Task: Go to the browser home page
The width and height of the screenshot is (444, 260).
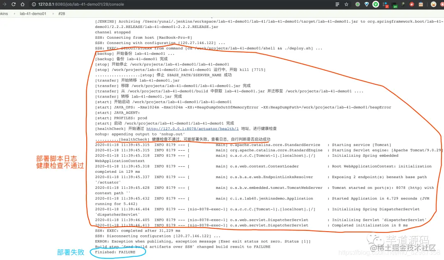Action: (x=22, y=4)
